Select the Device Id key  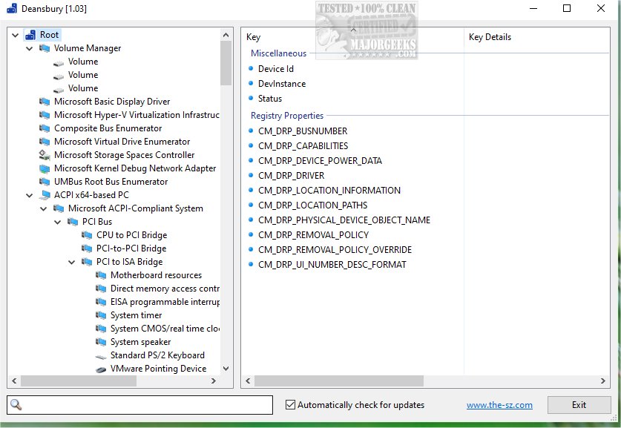276,69
